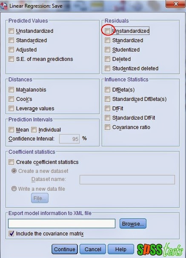This screenshot has width=186, height=258.
Task: Enable Unstandardized residuals checkbox
Action: pos(107,31)
